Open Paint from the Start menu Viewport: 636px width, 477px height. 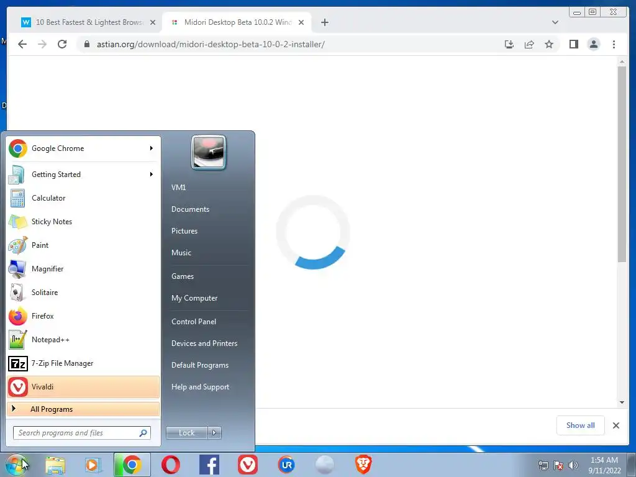click(x=83, y=245)
